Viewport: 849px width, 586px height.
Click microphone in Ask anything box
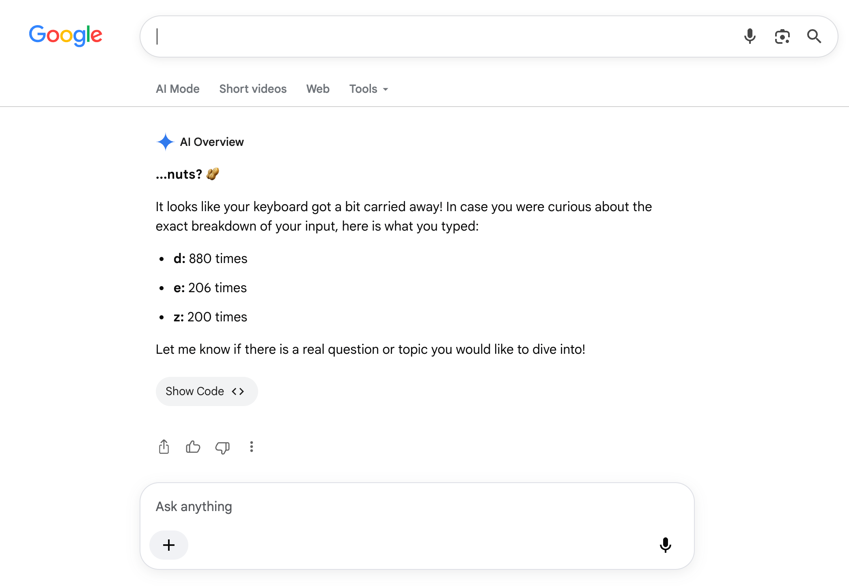click(666, 545)
